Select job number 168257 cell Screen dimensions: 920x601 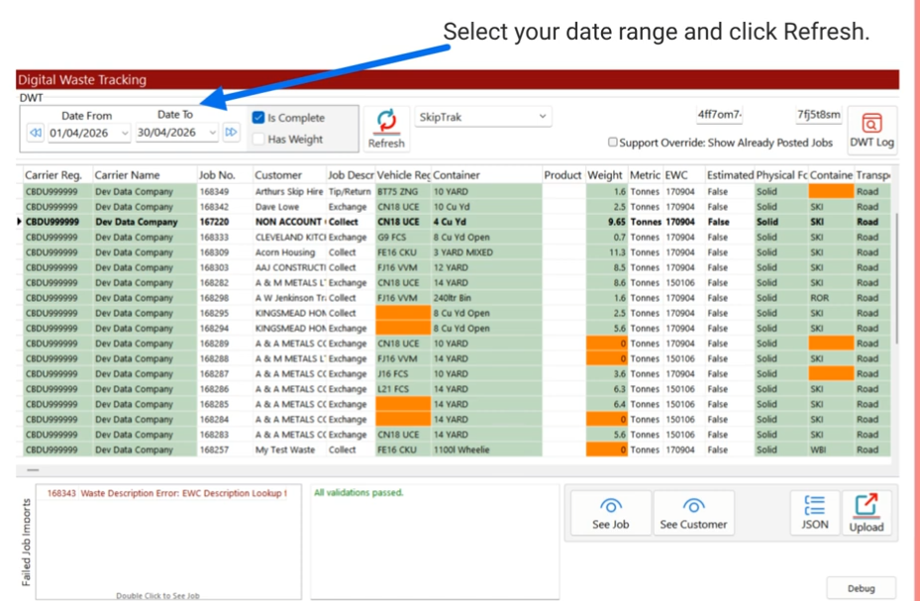[225, 450]
